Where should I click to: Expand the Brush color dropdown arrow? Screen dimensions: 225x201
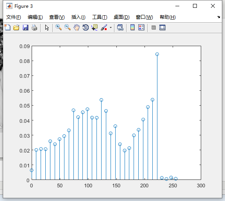click(x=111, y=27)
